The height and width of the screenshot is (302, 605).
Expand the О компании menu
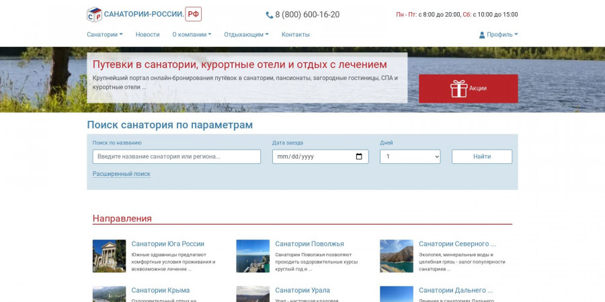coord(192,34)
